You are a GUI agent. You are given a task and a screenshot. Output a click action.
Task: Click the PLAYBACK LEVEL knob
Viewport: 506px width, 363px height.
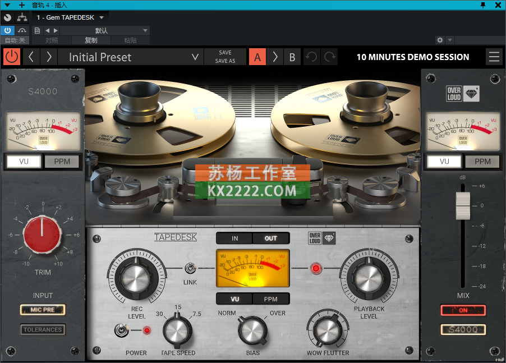click(369, 277)
